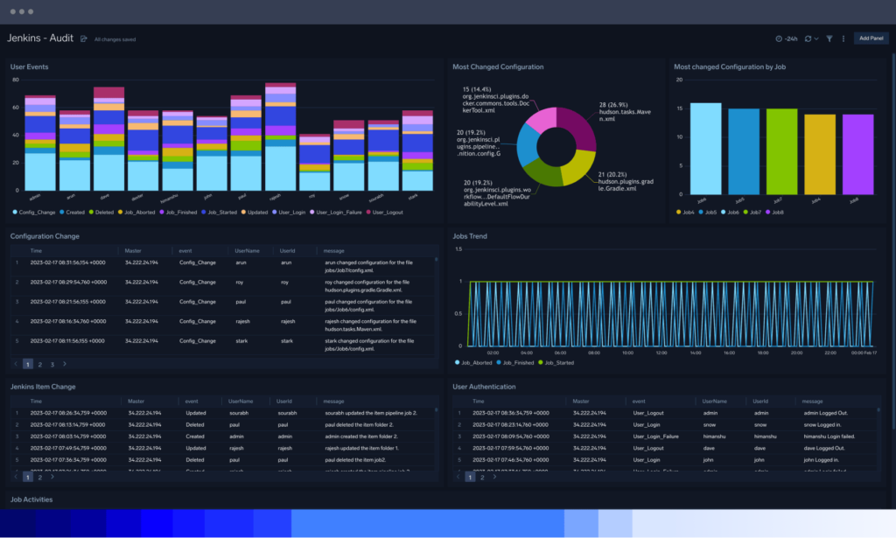Click the next page arrow under Configuration Change
Image resolution: width=896 pixels, height=538 pixels.
click(65, 364)
